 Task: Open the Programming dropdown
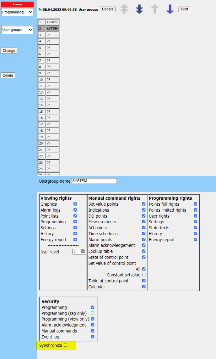click(x=17, y=12)
